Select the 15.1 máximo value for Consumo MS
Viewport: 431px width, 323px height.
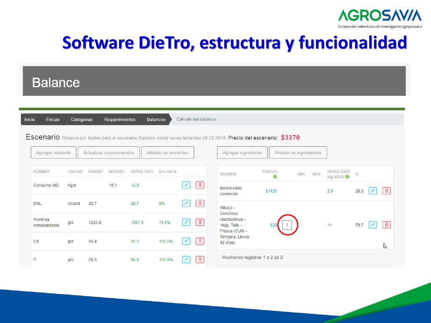pyautogui.click(x=113, y=185)
